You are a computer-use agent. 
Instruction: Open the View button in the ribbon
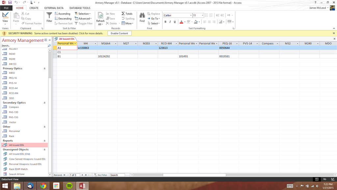(5, 18)
